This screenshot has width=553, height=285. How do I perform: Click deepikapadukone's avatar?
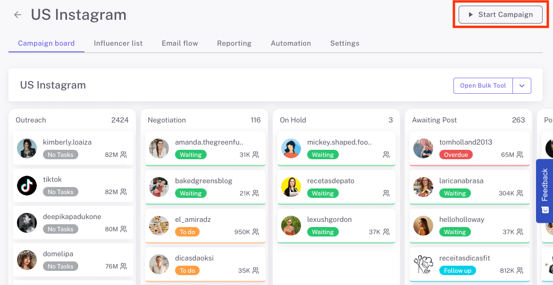(x=27, y=223)
